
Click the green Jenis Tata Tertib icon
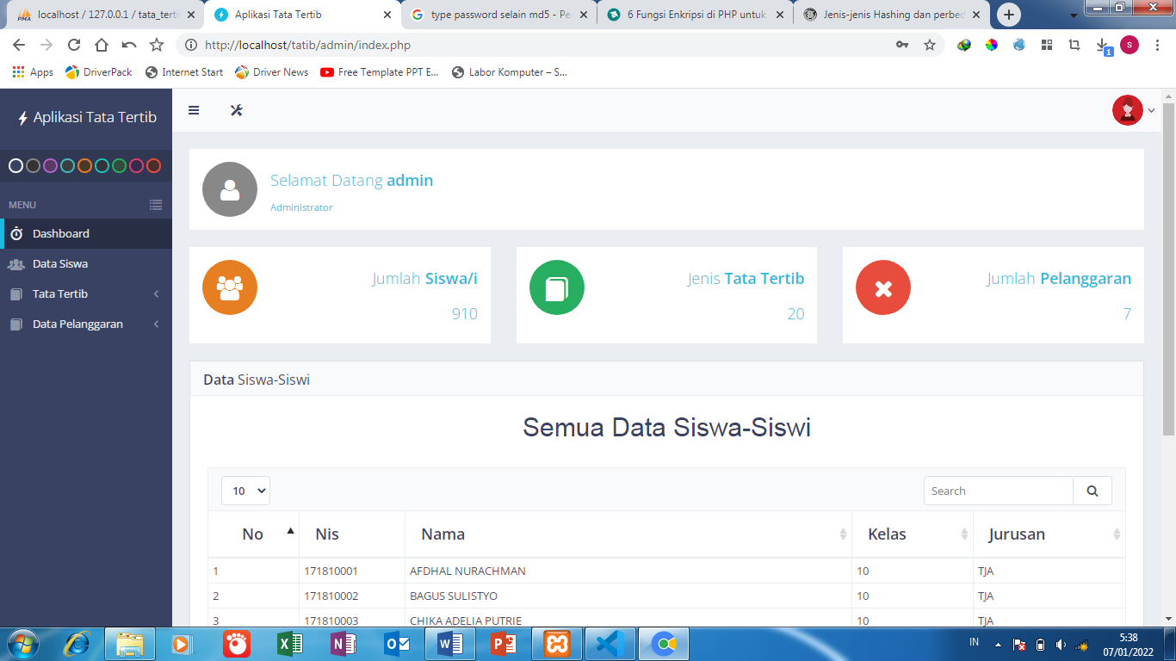tap(557, 287)
